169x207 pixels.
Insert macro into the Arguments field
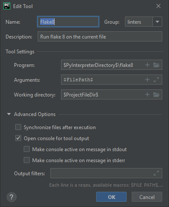tap(147, 80)
